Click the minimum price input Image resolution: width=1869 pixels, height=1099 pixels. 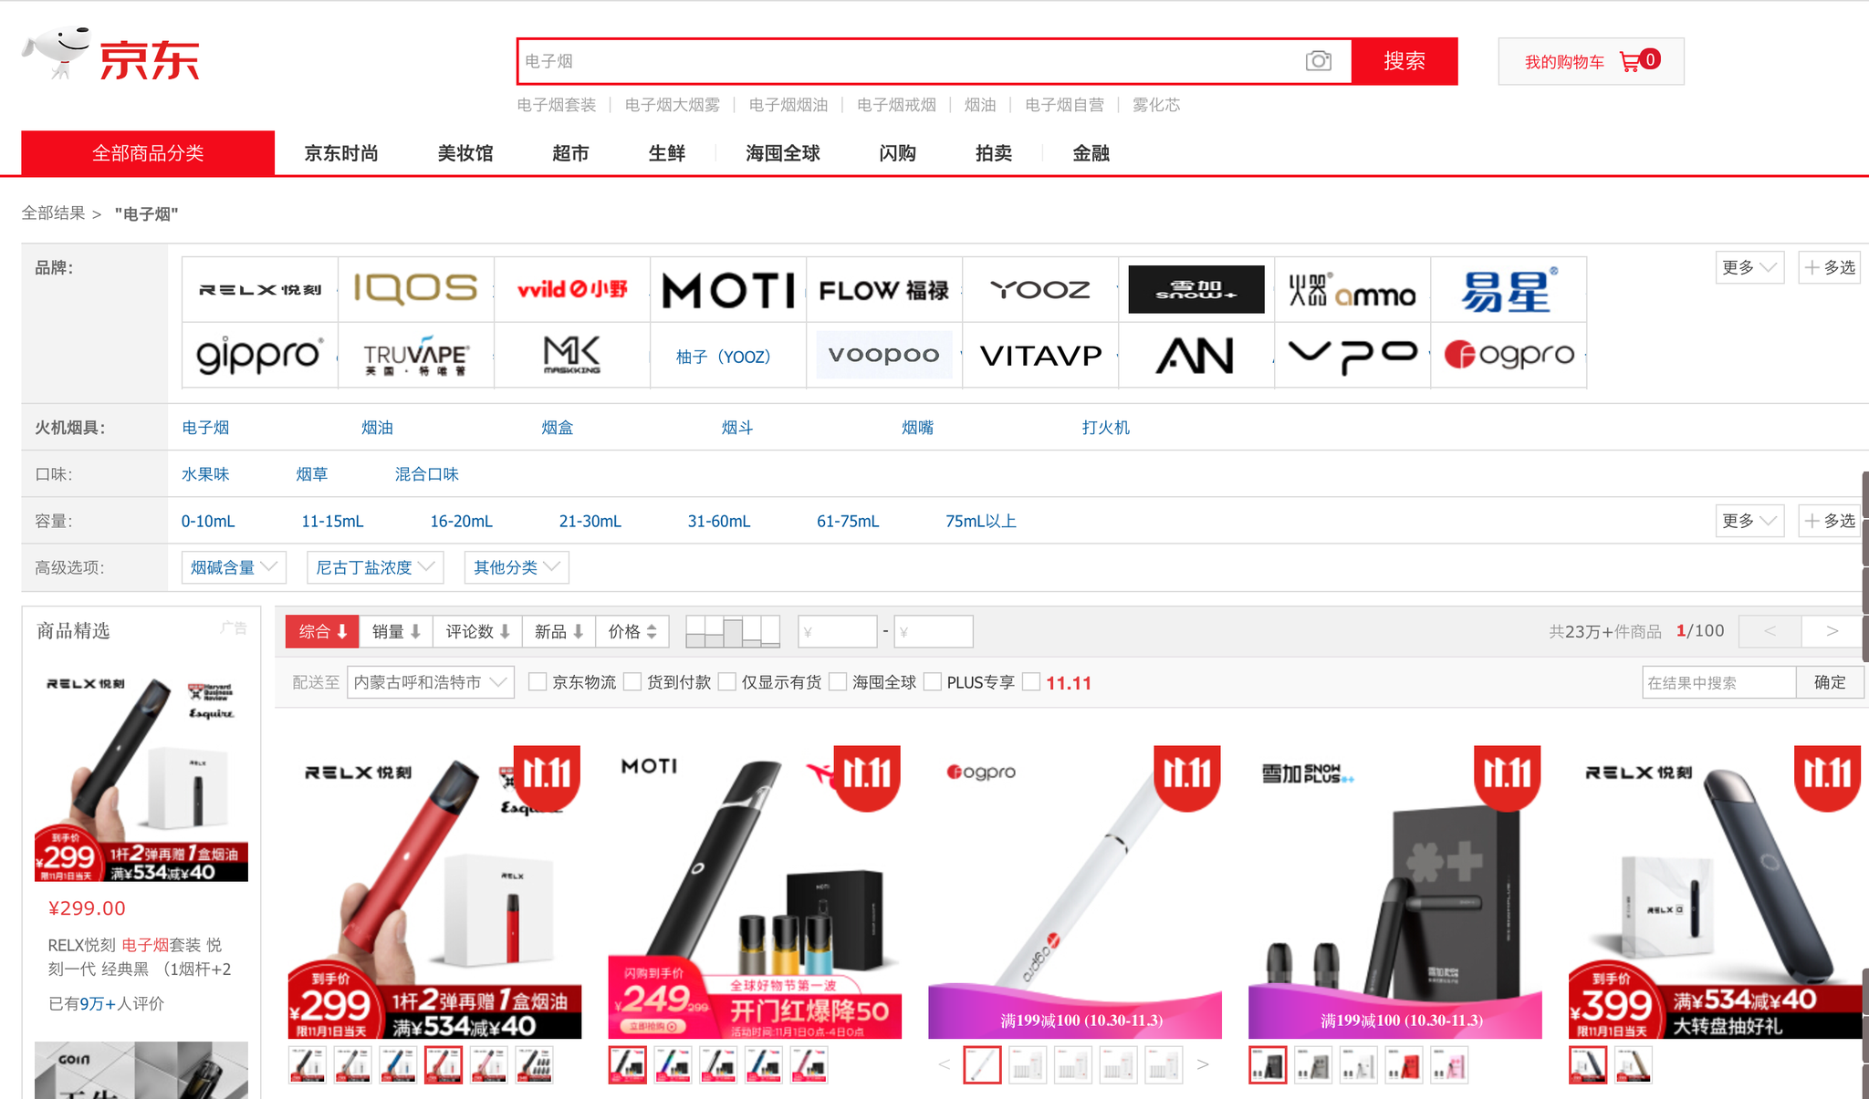tap(838, 631)
